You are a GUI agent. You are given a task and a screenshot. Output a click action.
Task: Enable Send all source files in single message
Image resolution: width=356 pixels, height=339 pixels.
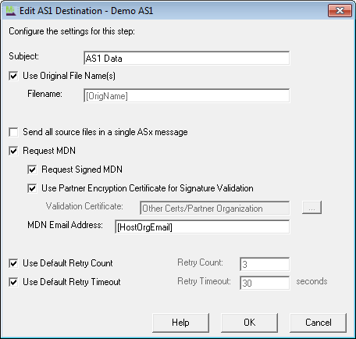click(x=13, y=132)
